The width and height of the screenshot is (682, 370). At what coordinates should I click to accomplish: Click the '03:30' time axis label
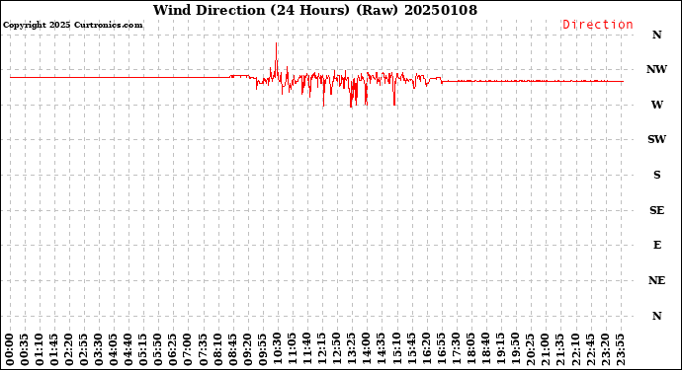[x=99, y=349]
